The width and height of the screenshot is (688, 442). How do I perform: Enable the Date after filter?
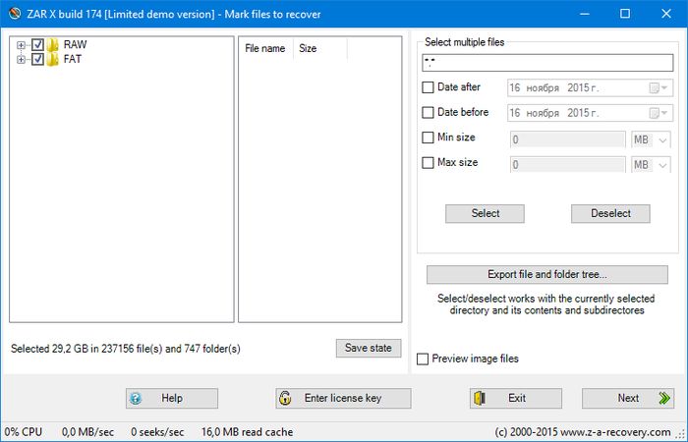(x=428, y=87)
